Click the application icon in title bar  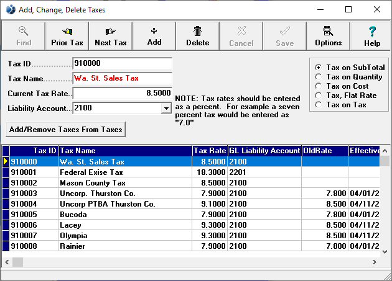(11, 9)
